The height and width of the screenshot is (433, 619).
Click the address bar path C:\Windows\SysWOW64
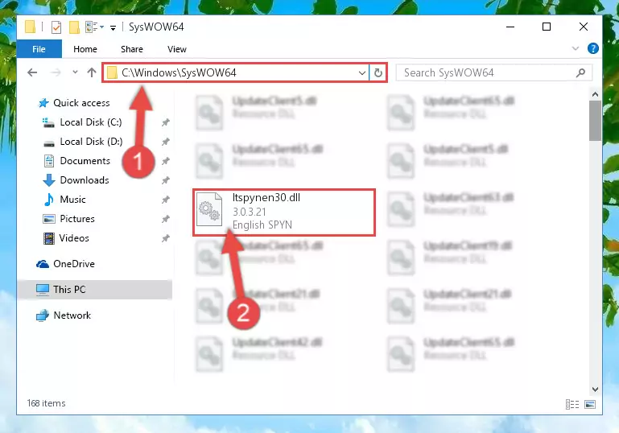[x=179, y=72]
